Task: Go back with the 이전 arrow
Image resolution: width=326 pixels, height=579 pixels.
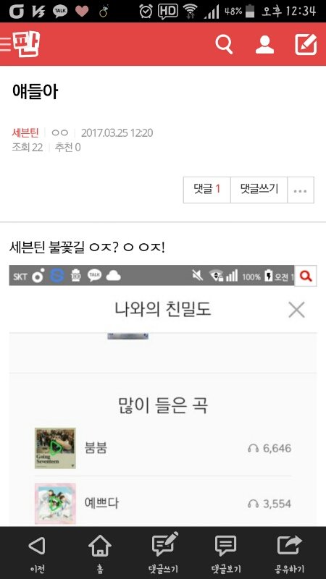Action: point(37,552)
